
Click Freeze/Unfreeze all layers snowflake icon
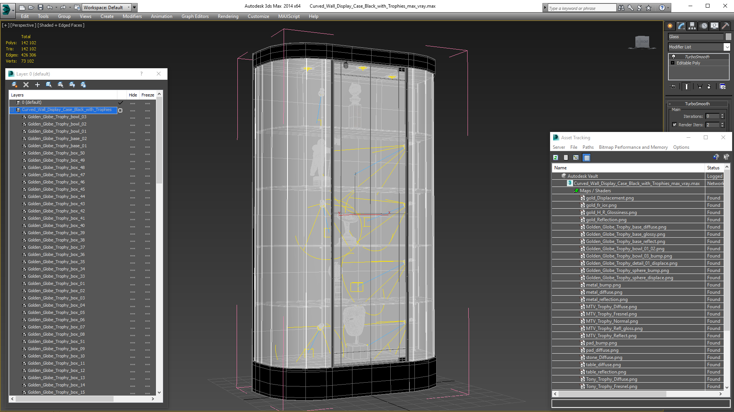[83, 85]
